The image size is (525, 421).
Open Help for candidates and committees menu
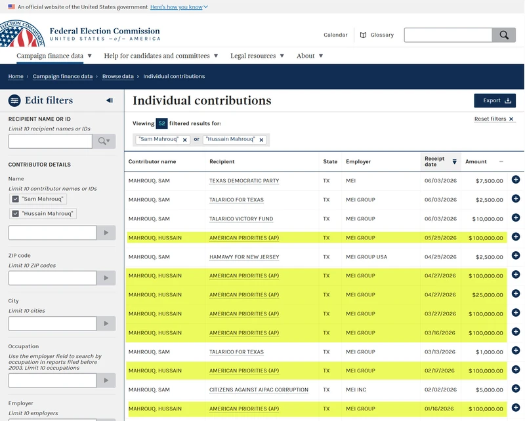tap(161, 56)
